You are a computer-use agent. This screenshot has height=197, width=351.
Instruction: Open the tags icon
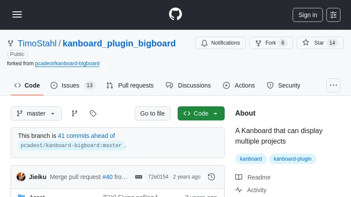[93, 113]
